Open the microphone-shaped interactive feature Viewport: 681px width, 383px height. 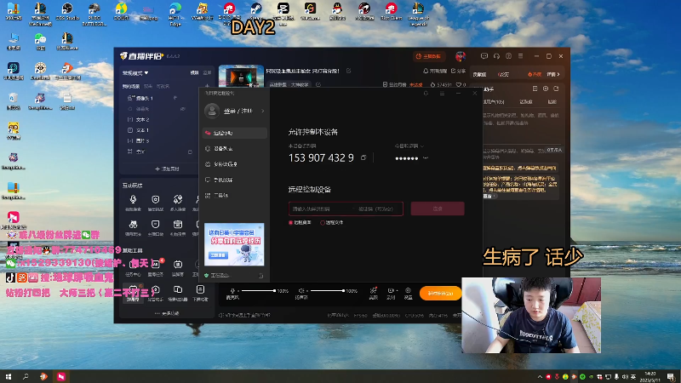coord(133,203)
